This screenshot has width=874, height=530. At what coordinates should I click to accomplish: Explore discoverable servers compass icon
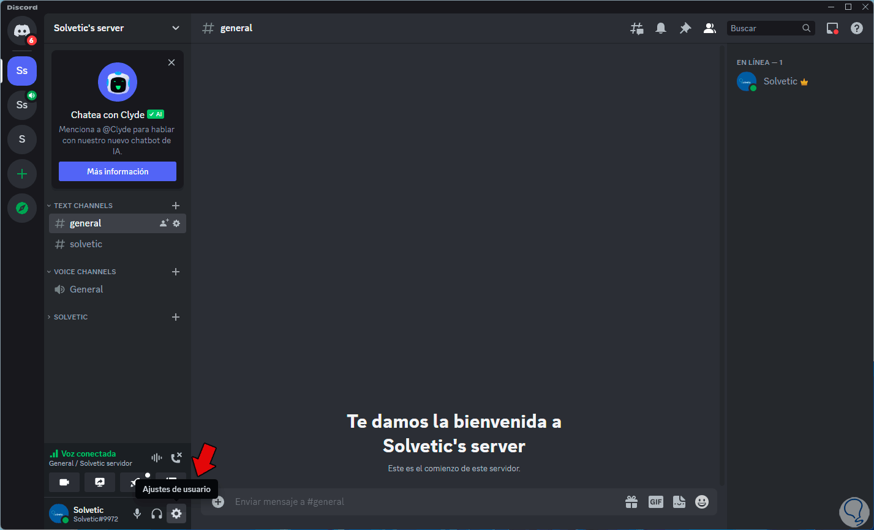coord(22,208)
